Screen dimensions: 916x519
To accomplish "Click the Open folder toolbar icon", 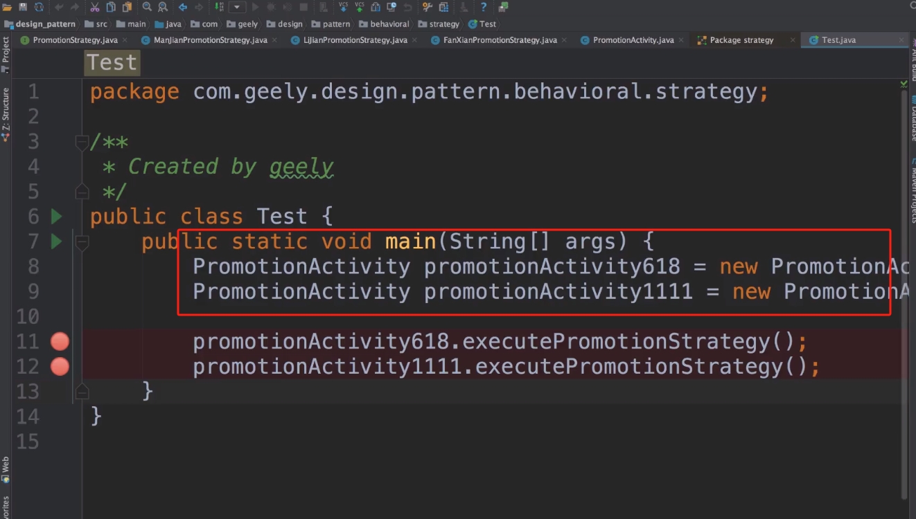I will tap(7, 7).
